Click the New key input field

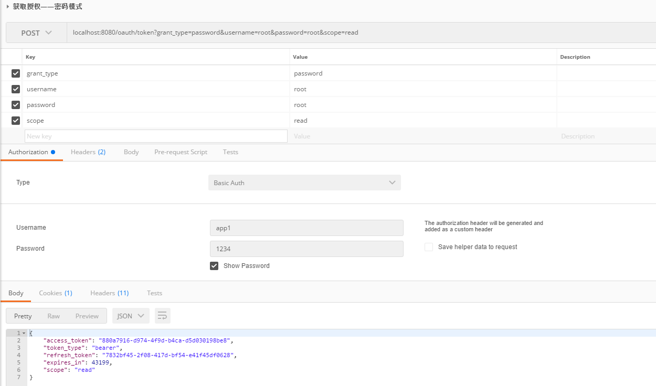tap(156, 135)
